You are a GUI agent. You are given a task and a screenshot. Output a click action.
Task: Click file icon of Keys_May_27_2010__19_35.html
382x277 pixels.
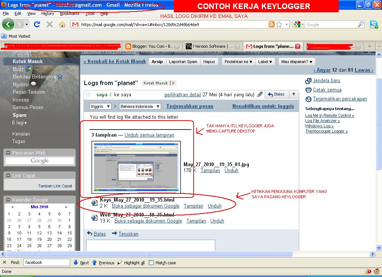94,203
